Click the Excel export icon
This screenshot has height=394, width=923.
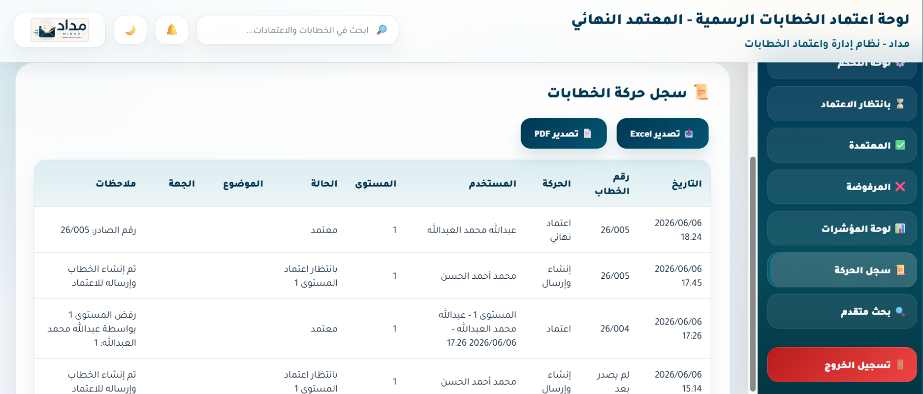click(x=689, y=133)
